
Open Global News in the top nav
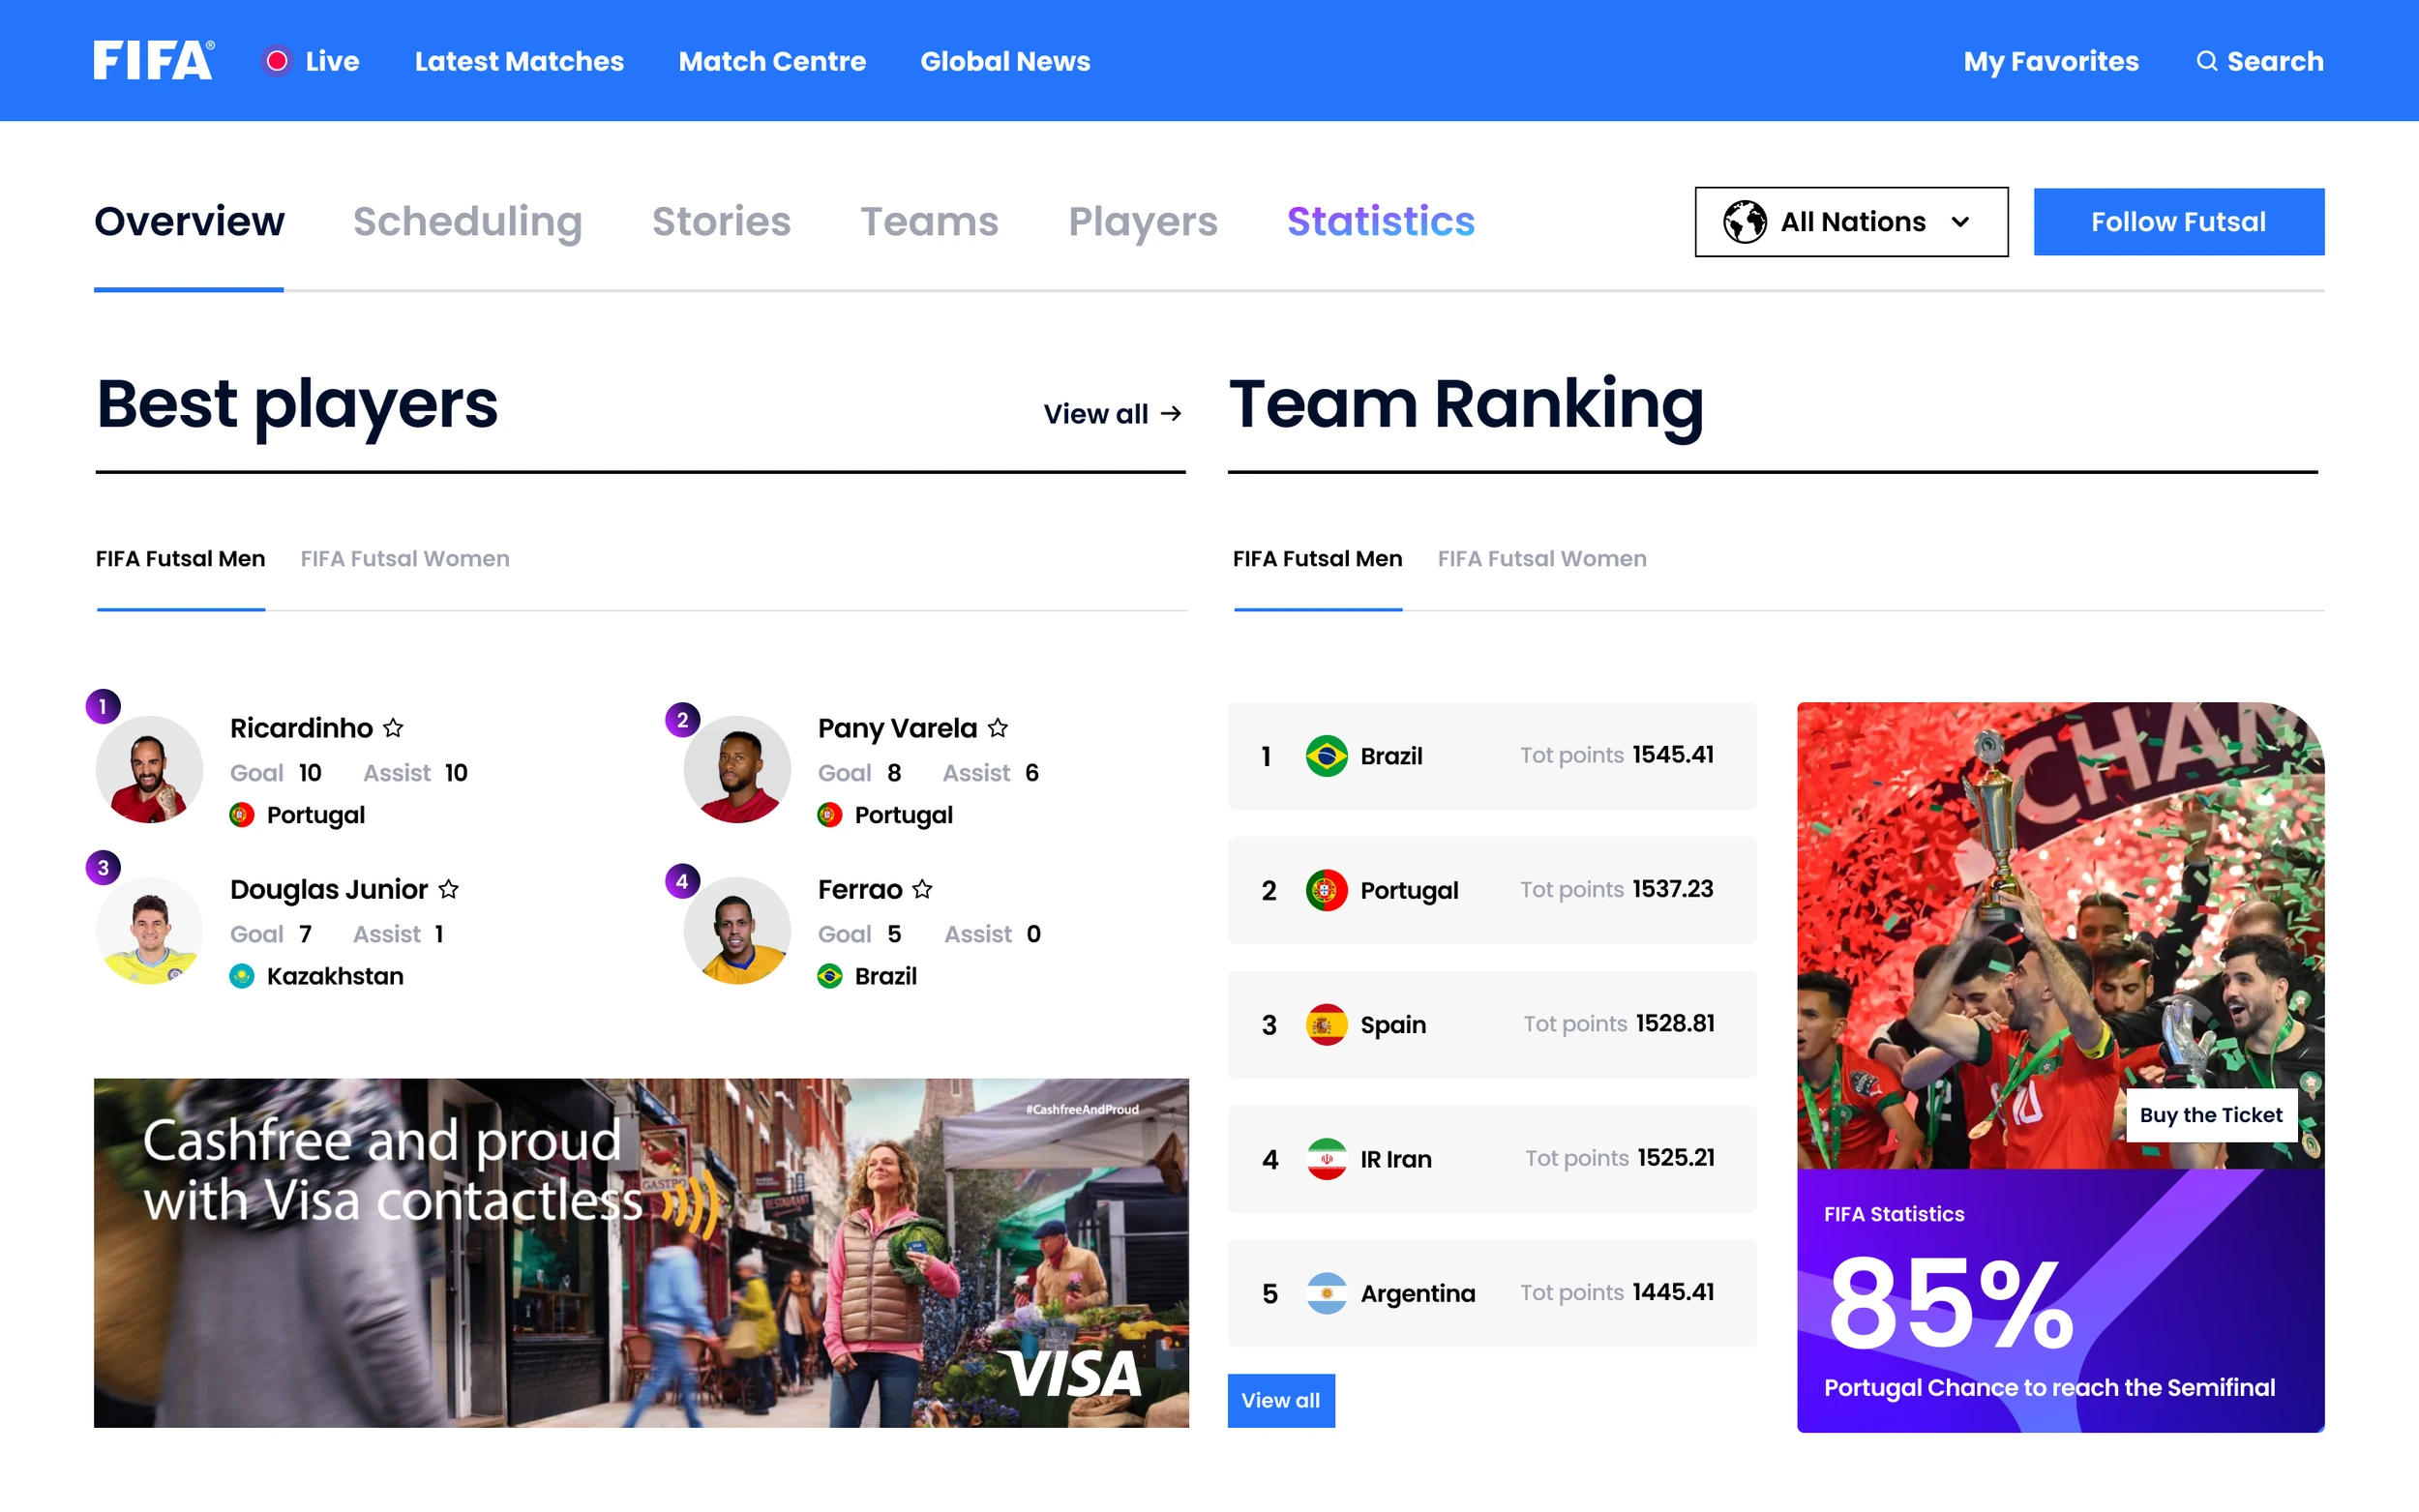point(1005,61)
